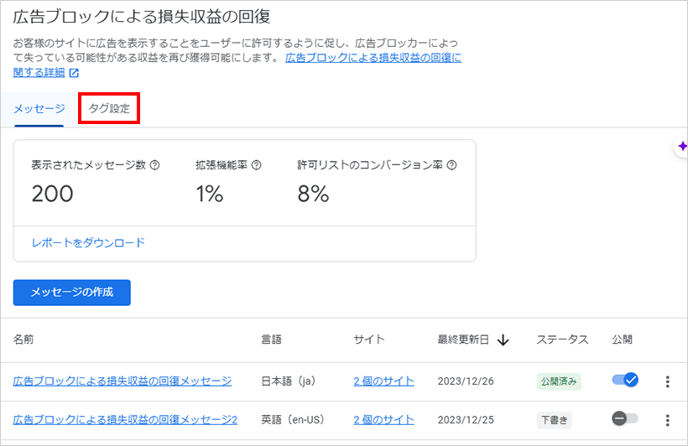This screenshot has height=446, width=688.
Task: Click 2 個のサイト link in 英語 row
Action: click(x=384, y=420)
